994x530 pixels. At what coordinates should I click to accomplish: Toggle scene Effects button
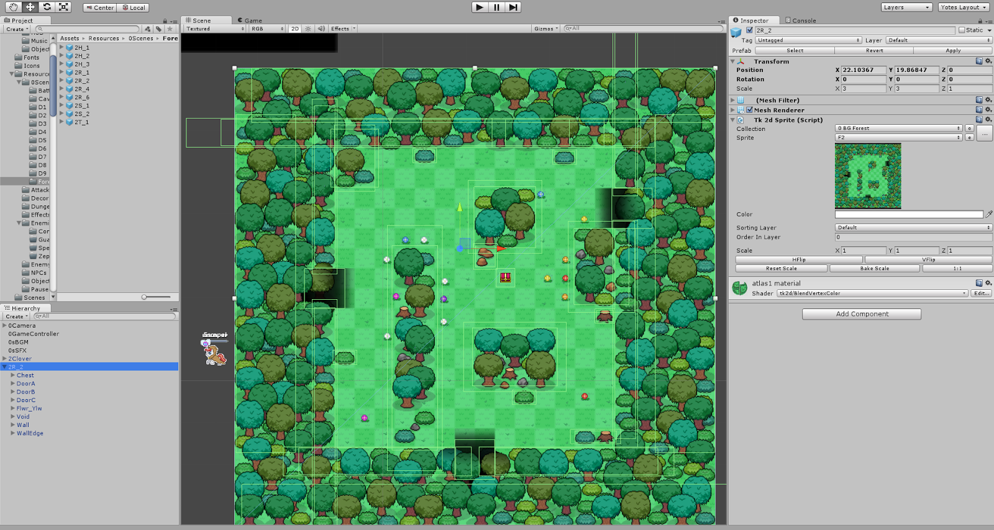342,29
